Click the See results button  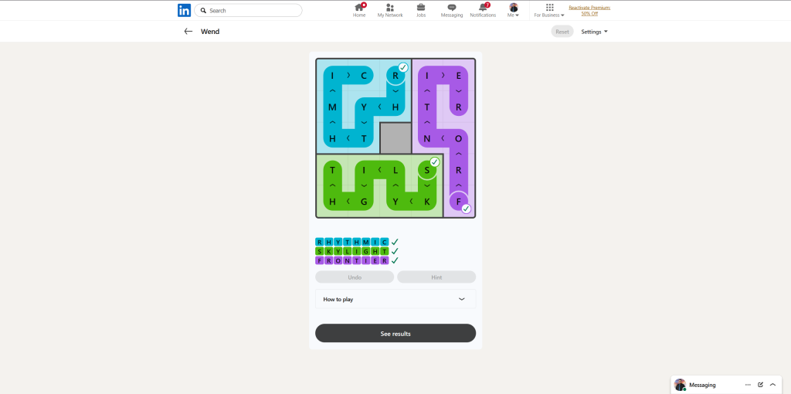point(395,334)
